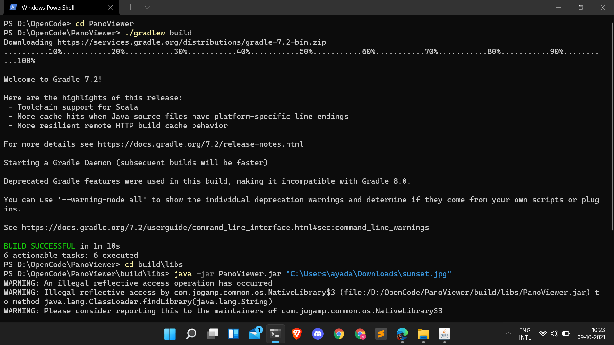The width and height of the screenshot is (614, 345).
Task: Check Wi-Fi status in system tray
Action: click(543, 333)
